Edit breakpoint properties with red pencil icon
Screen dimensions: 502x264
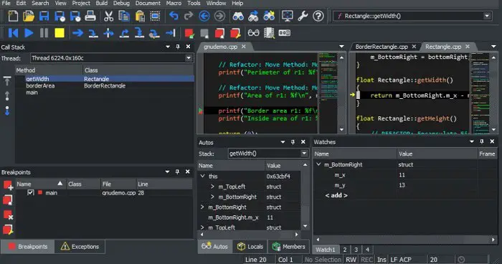pyautogui.click(x=8, y=230)
